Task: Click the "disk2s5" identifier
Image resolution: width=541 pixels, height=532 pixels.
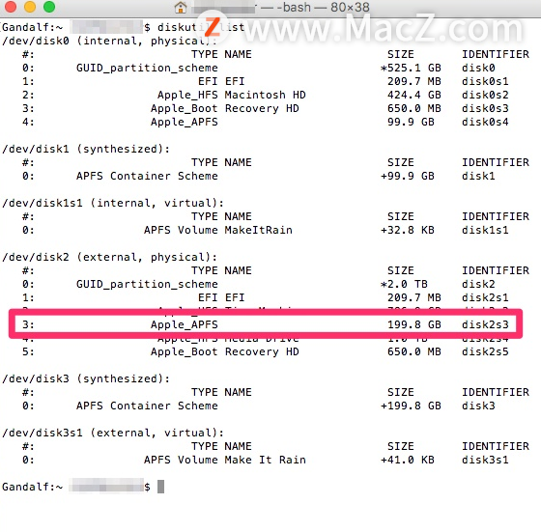Action: coord(485,351)
